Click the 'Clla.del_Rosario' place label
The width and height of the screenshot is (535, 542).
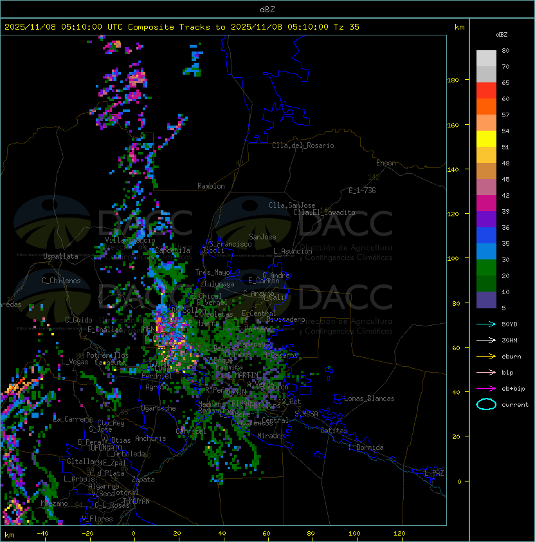tap(303, 145)
